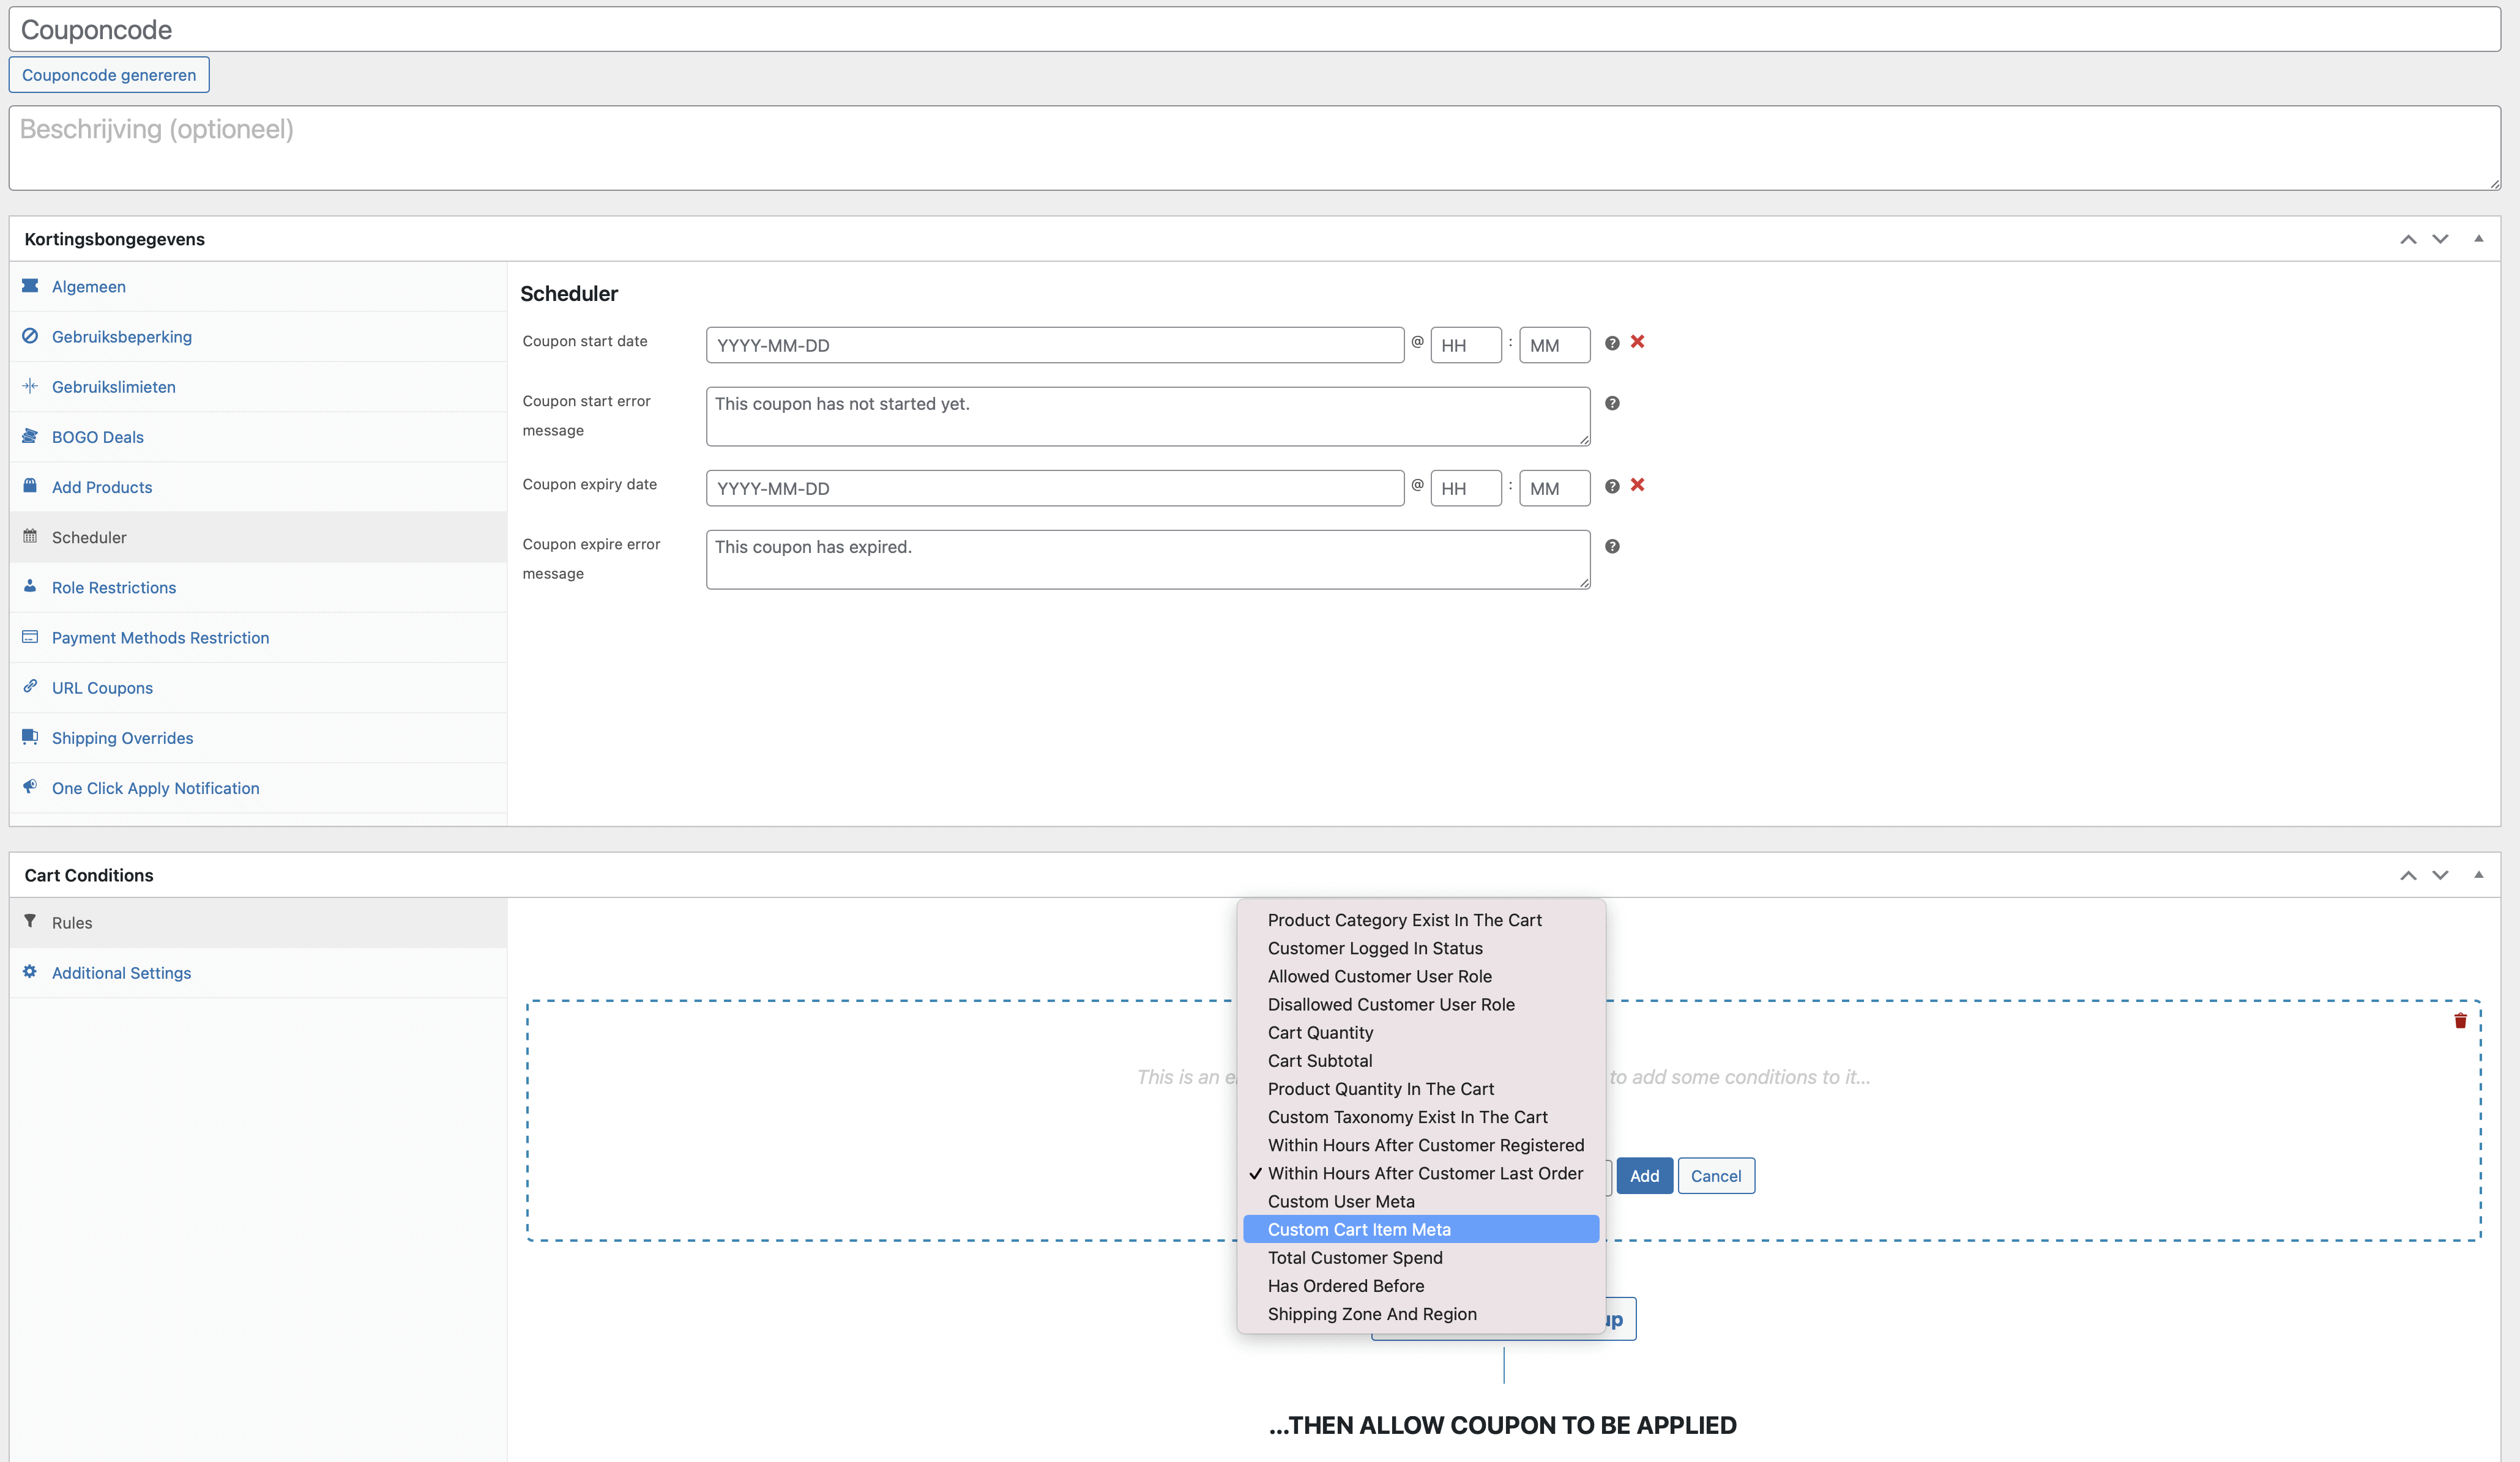
Task: Collapse the Kortingsbongegevens panel with triangle toggle
Action: 2478,239
